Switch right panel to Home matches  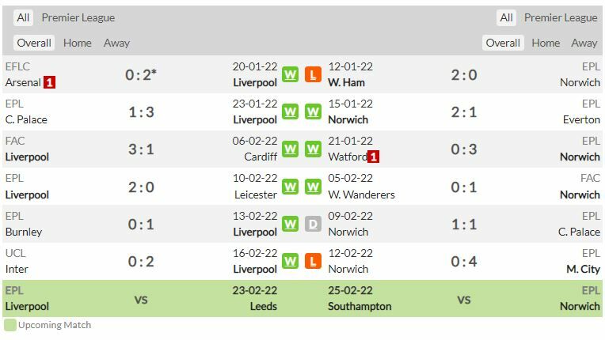tap(546, 43)
